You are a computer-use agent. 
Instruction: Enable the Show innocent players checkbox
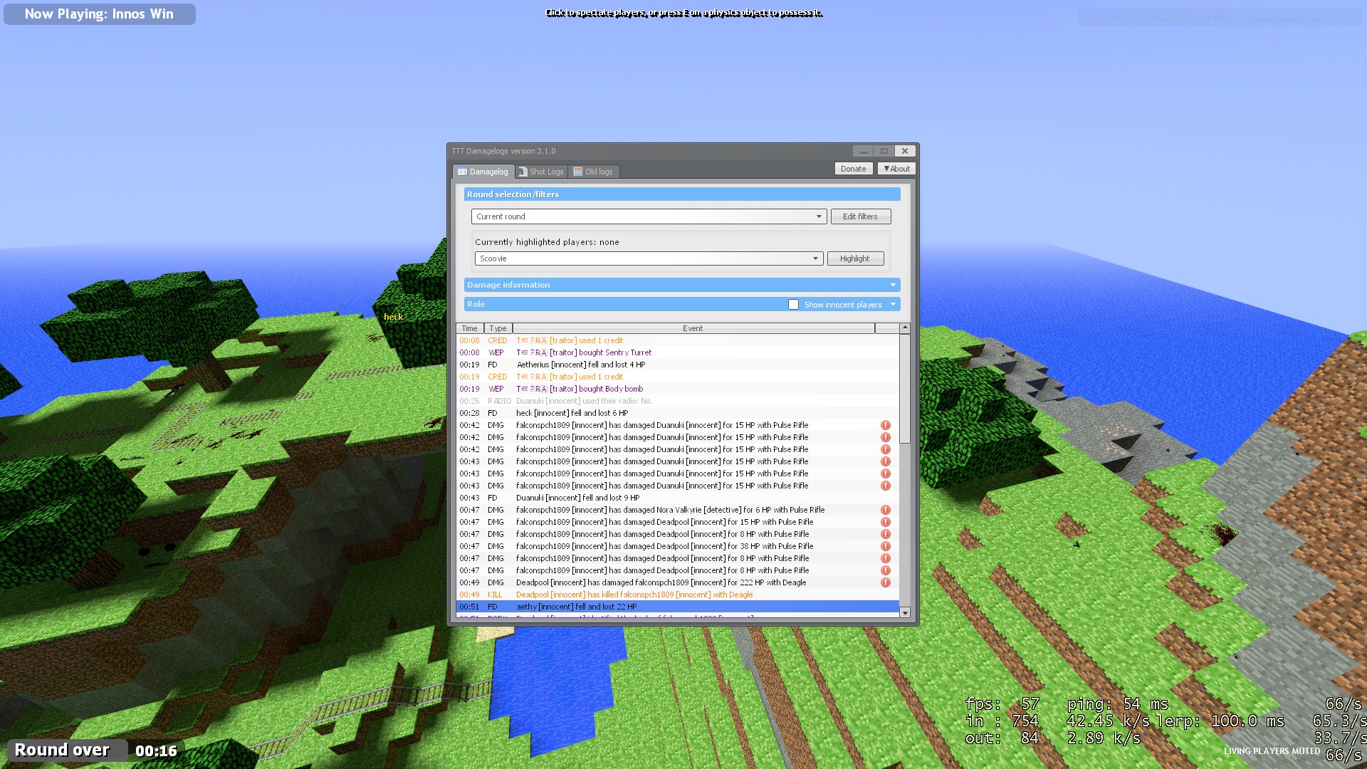click(x=793, y=305)
